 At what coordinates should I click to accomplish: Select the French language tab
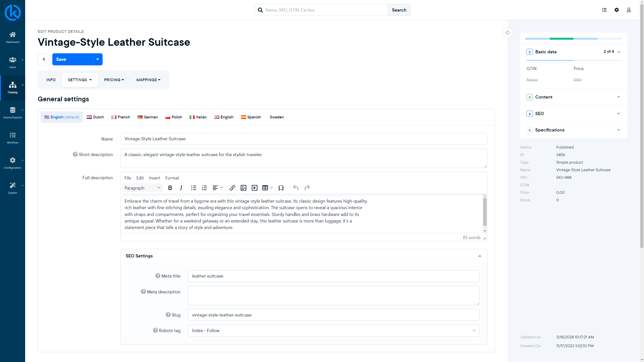121,117
